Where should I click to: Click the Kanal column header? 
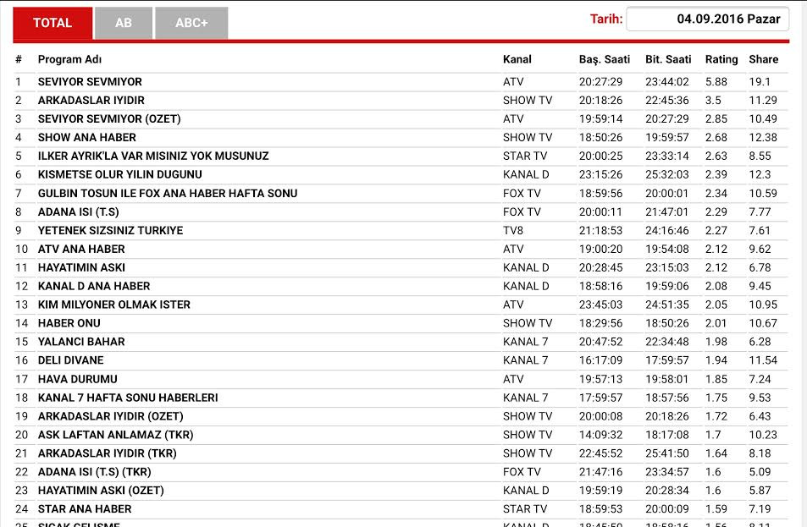tap(517, 59)
